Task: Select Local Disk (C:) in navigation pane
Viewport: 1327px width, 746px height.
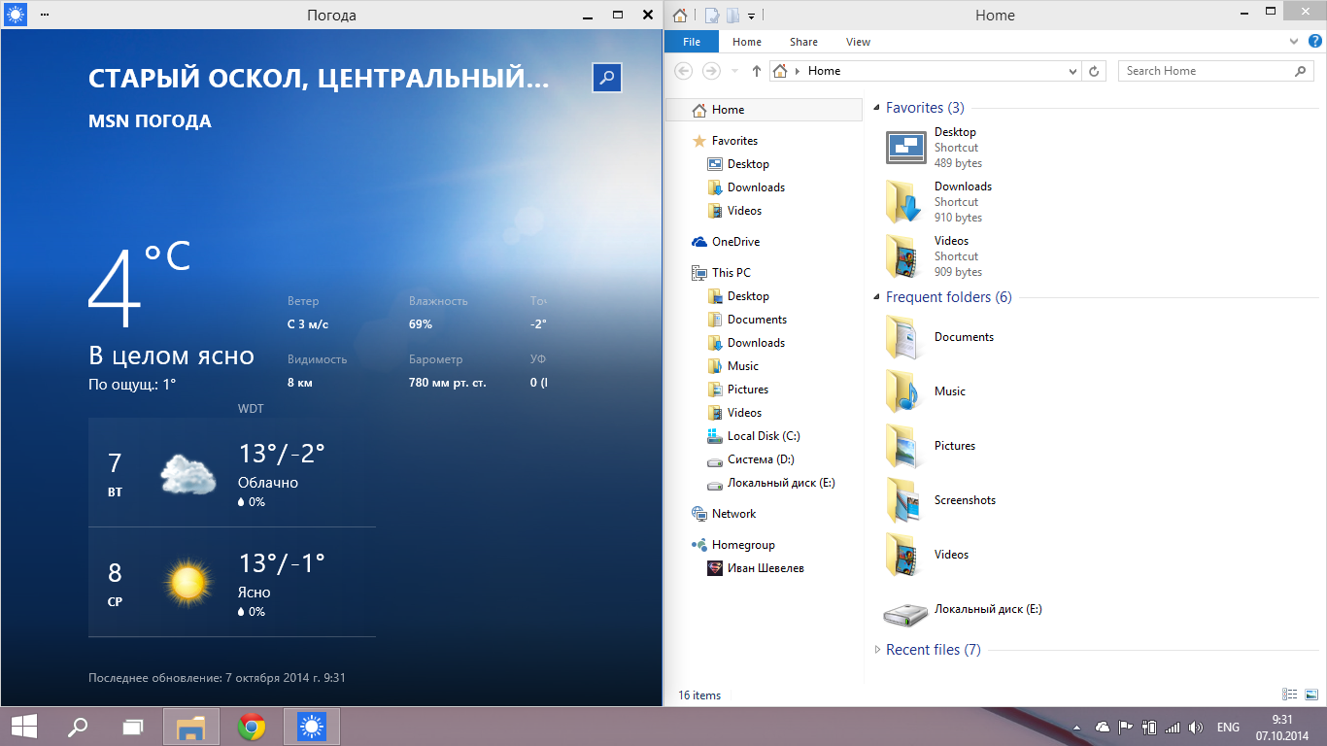Action: [x=764, y=436]
